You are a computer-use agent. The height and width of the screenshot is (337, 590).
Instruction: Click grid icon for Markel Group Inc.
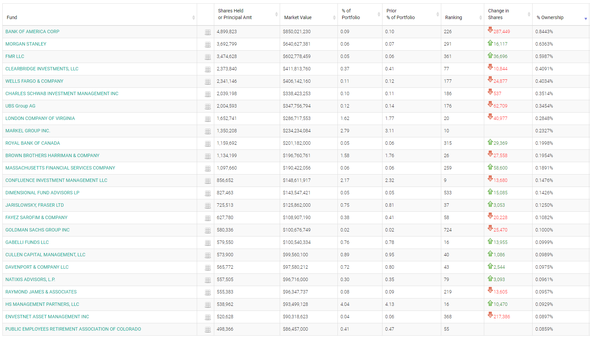point(208,131)
